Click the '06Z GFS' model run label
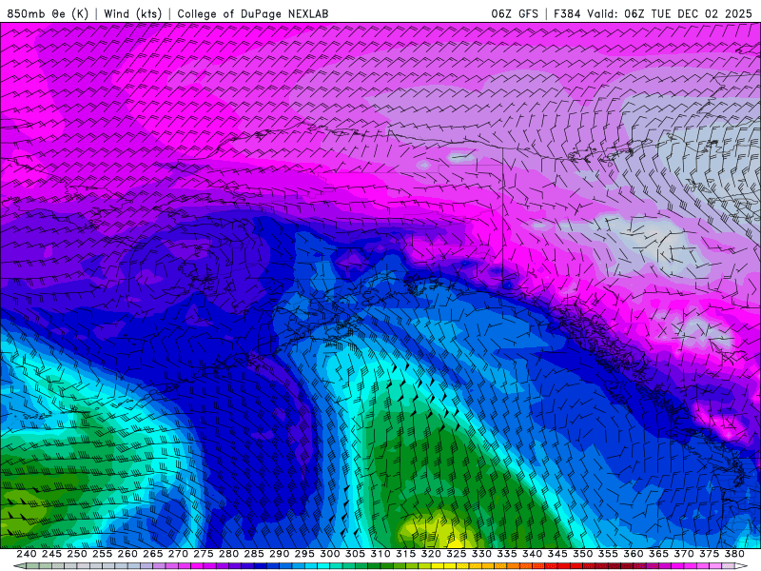The width and height of the screenshot is (761, 571). tap(515, 13)
